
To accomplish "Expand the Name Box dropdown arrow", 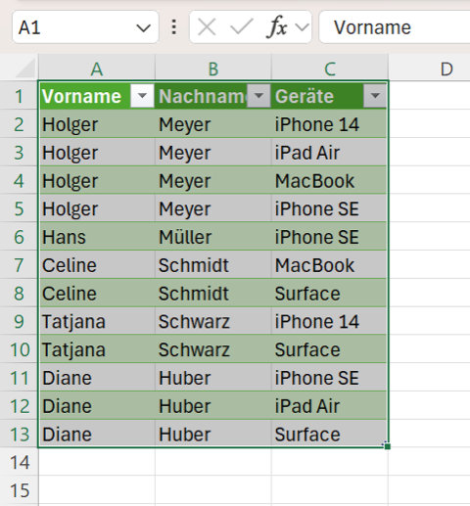I will click(x=143, y=28).
